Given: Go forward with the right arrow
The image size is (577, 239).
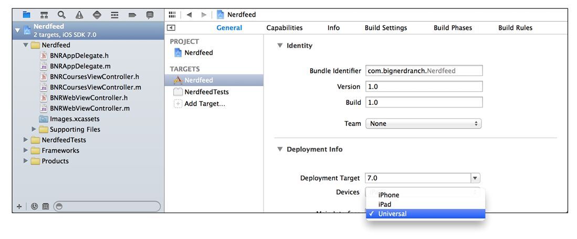Looking at the screenshot, I should point(204,15).
